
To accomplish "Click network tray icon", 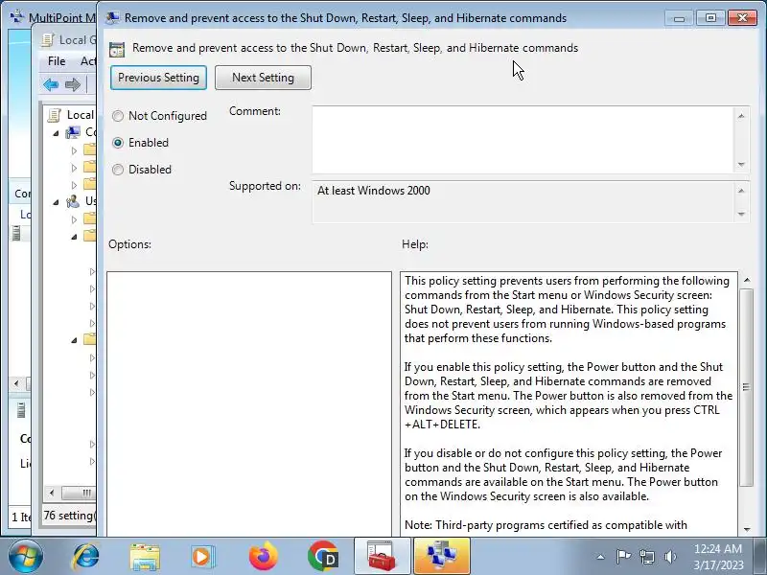I will pos(647,557).
